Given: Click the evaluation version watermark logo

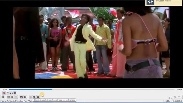Looking at the screenshot, I should click(150, 2).
